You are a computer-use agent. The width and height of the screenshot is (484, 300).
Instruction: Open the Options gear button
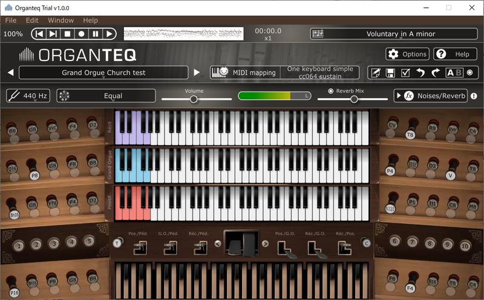pyautogui.click(x=407, y=54)
